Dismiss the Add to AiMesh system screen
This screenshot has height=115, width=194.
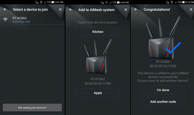click(x=126, y=10)
